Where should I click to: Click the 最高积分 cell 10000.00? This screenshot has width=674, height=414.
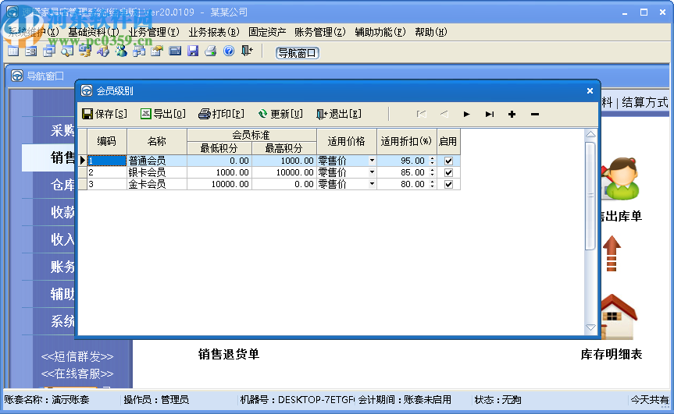point(284,172)
